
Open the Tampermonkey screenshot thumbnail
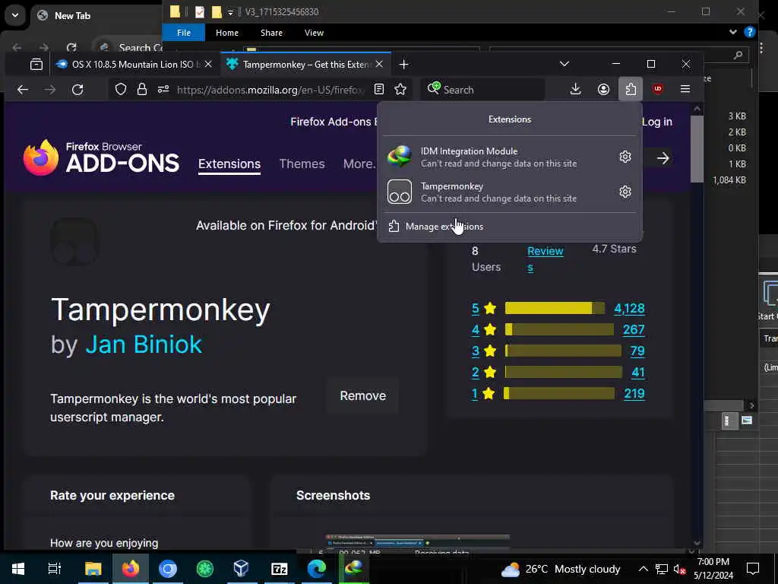pos(417,541)
